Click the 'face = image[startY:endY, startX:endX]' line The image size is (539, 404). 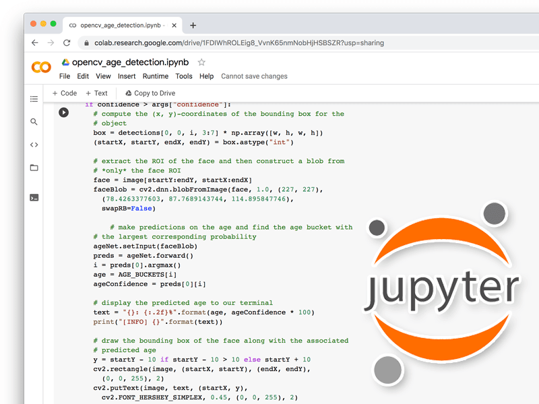coord(172,180)
